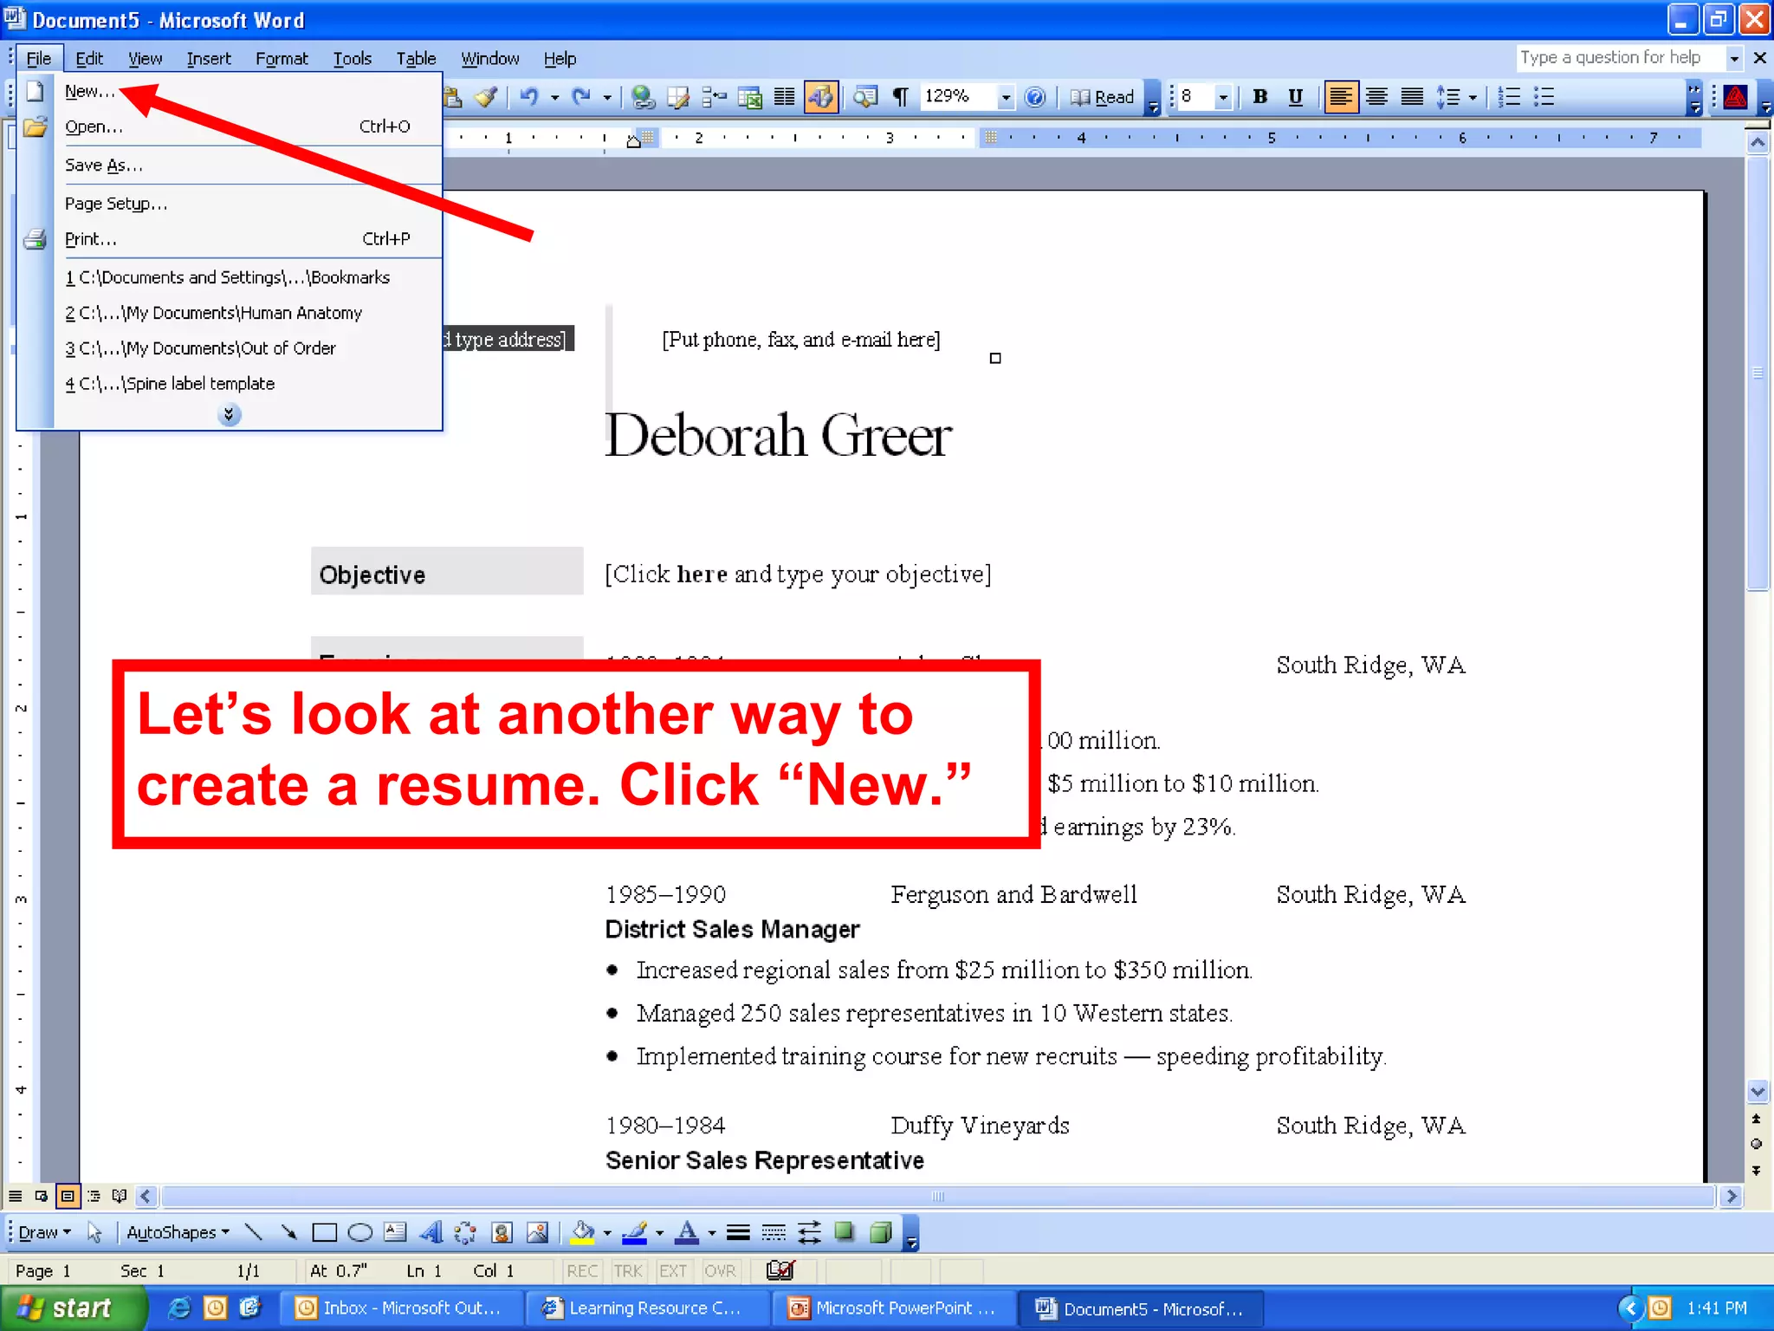1774x1331 pixels.
Task: Choose Save As from File menu
Action: coord(230,165)
